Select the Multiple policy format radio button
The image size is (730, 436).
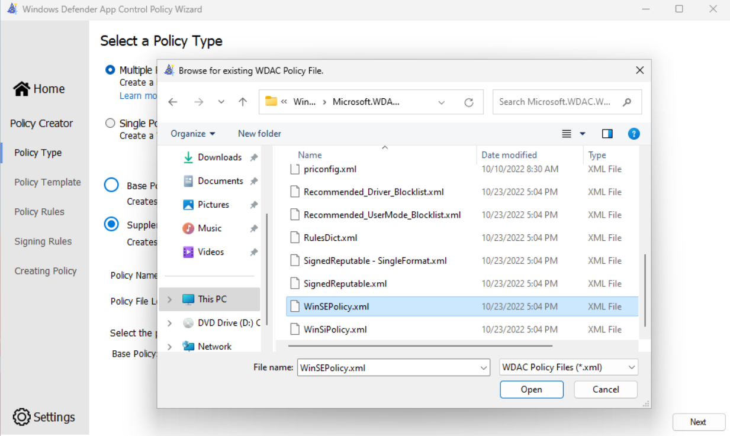tap(110, 70)
